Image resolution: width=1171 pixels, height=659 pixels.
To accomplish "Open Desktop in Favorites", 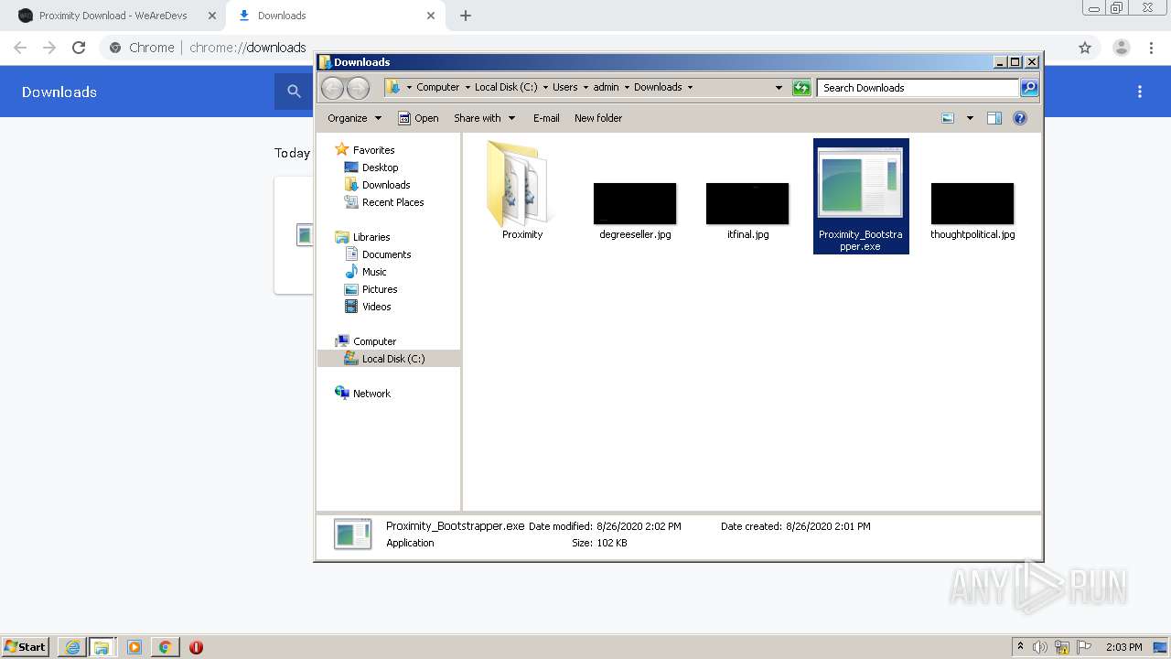I will pyautogui.click(x=371, y=167).
